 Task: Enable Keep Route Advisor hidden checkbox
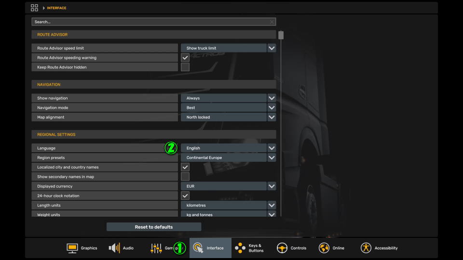tap(185, 67)
